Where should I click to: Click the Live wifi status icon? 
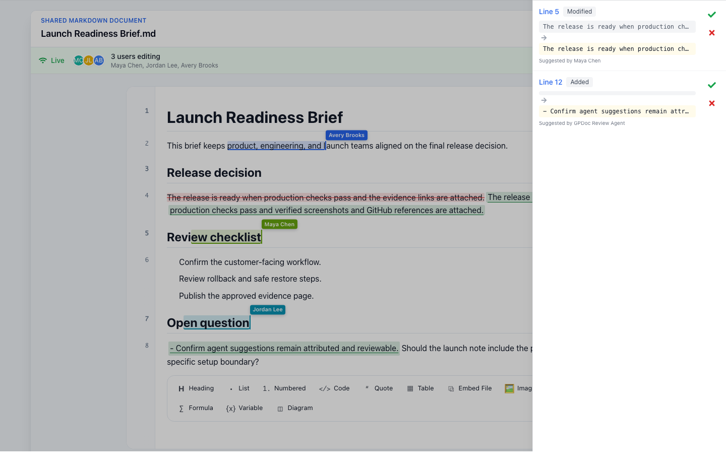[x=43, y=60]
